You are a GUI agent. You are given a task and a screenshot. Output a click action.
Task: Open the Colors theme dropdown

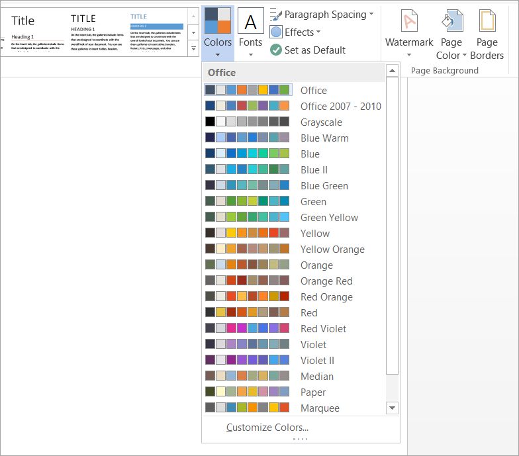pyautogui.click(x=217, y=33)
